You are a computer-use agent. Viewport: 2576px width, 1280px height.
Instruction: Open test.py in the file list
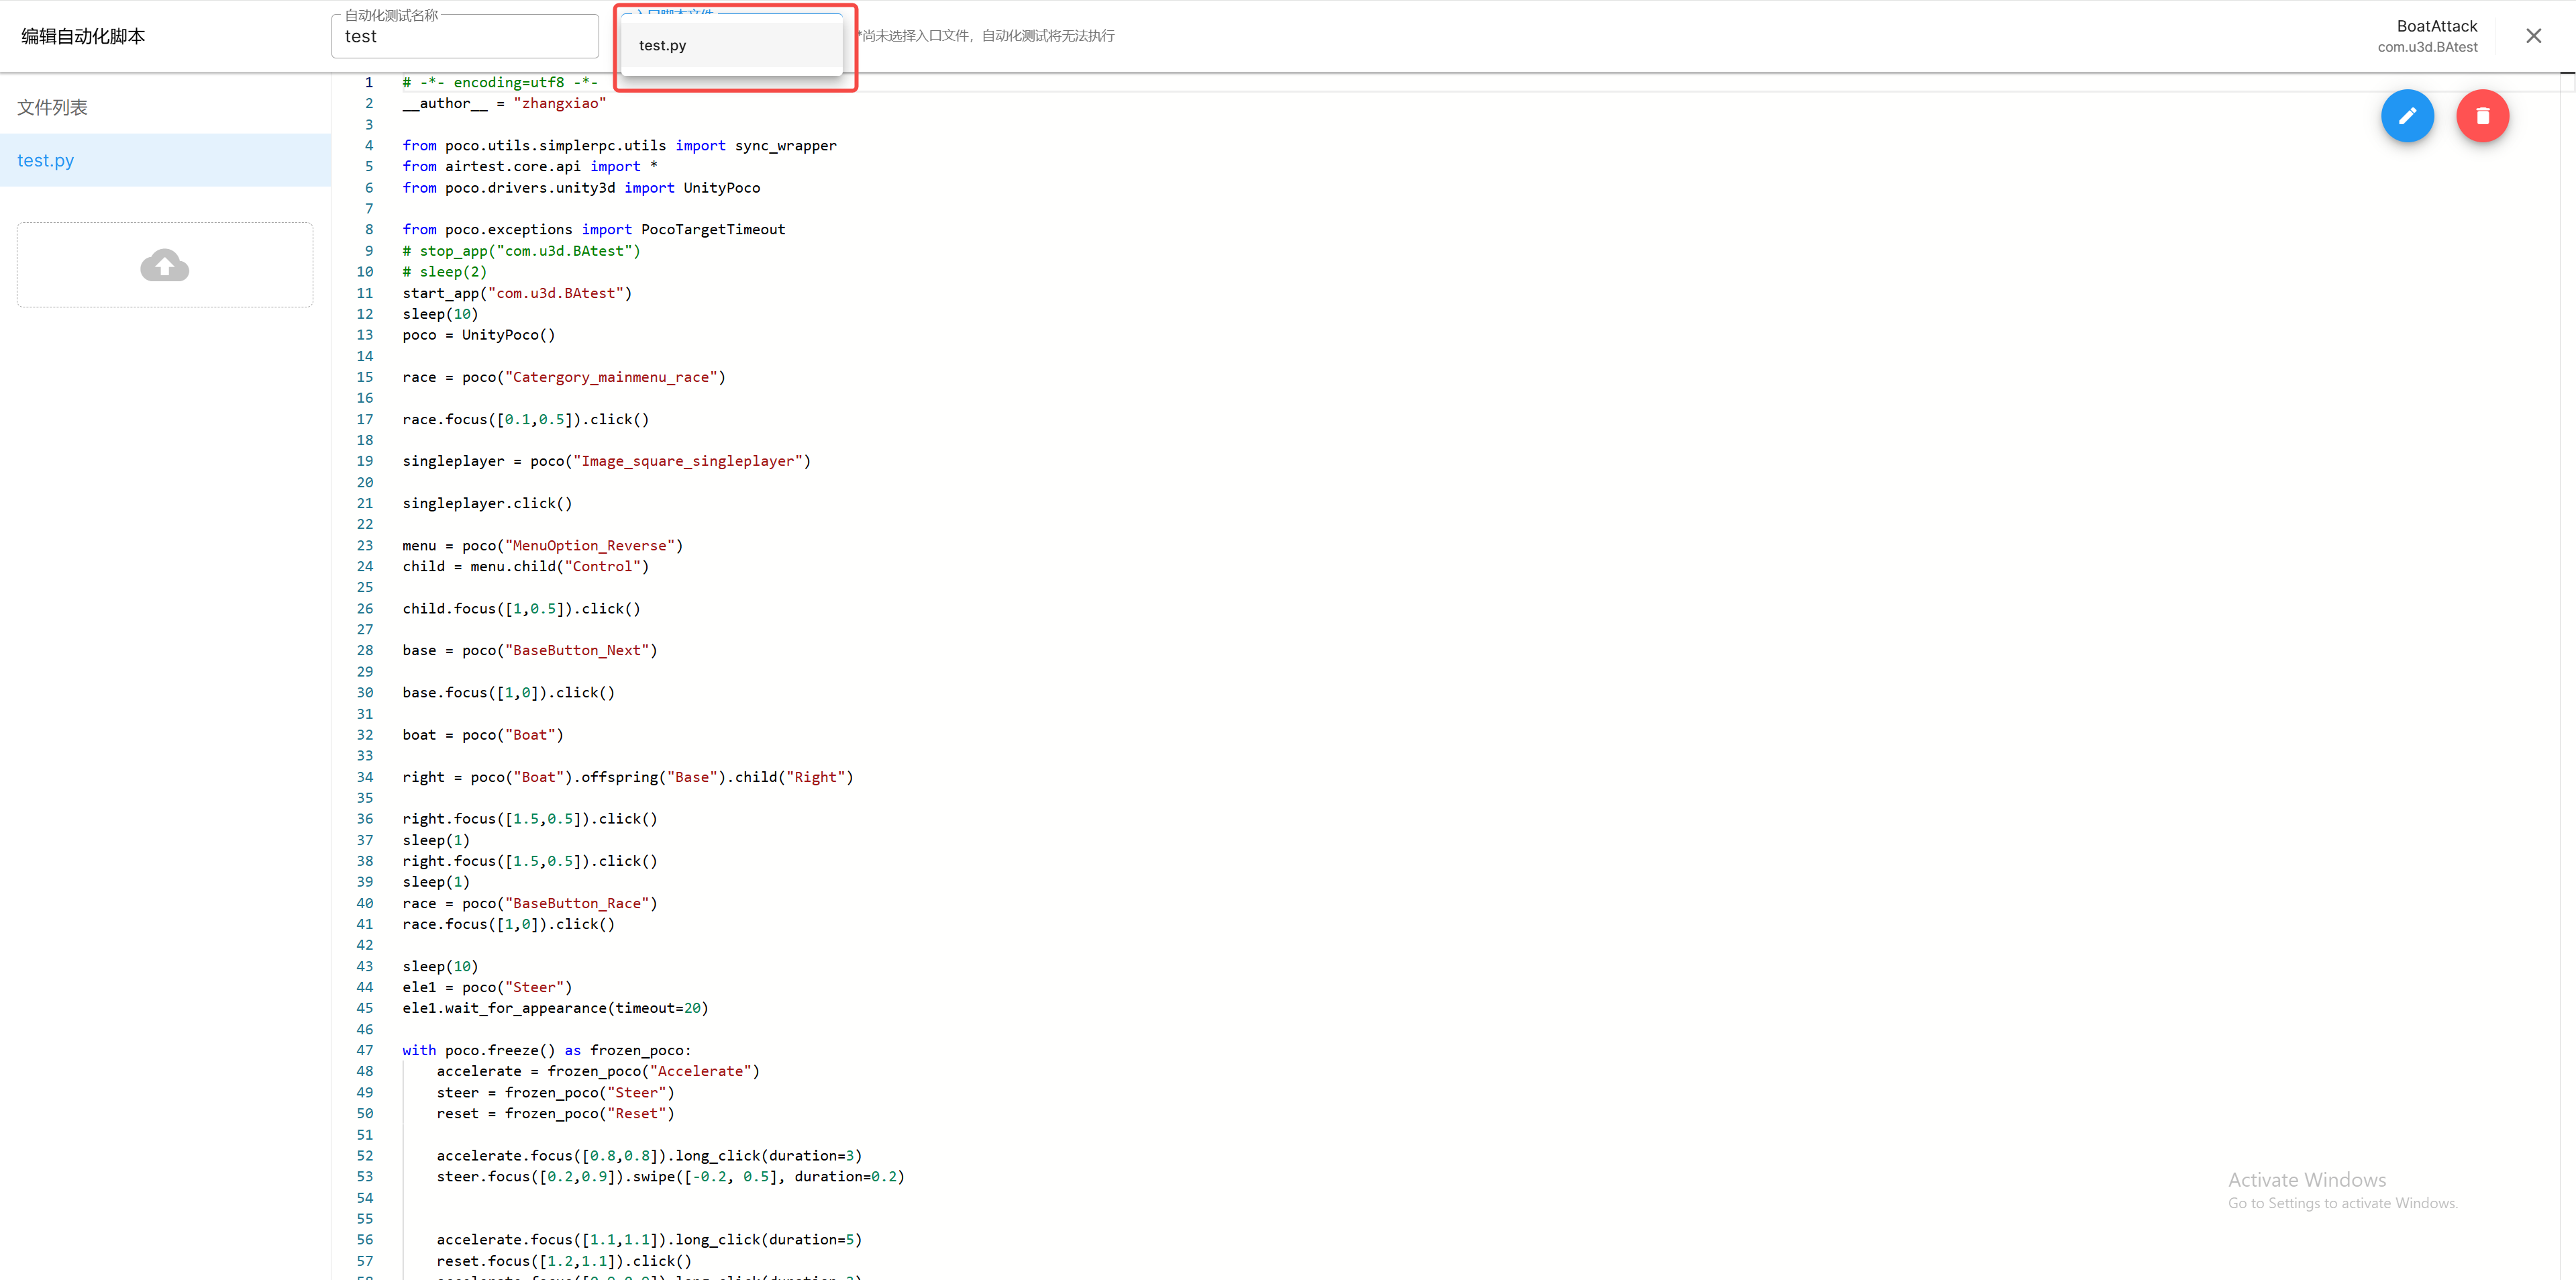coord(46,160)
